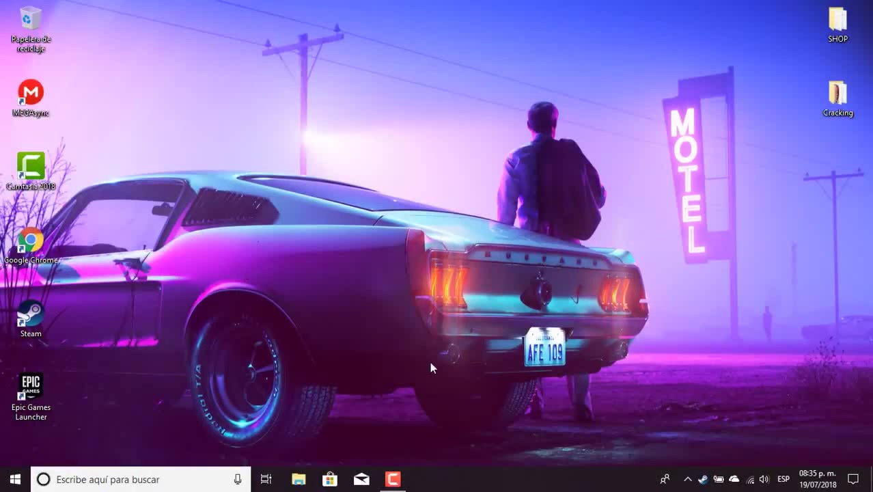Open Task View from the taskbar

(266, 479)
